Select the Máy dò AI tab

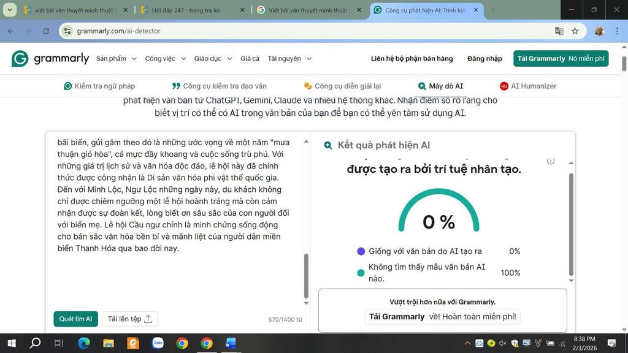[x=440, y=86]
